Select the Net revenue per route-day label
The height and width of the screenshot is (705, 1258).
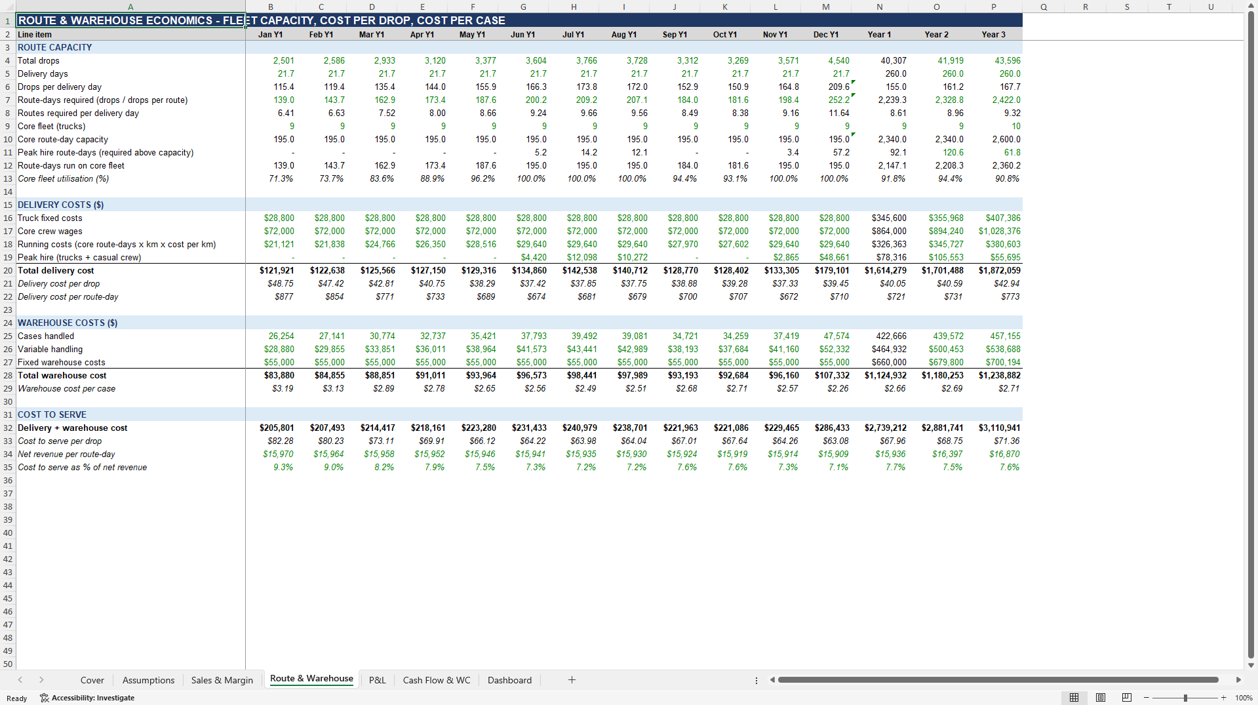coord(66,454)
